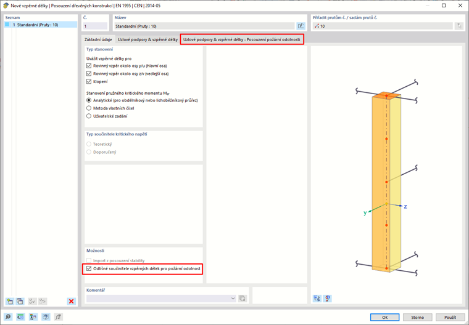Click the view axes icon below the 3D preview
This screenshot has width=469, height=325.
pyautogui.click(x=317, y=298)
